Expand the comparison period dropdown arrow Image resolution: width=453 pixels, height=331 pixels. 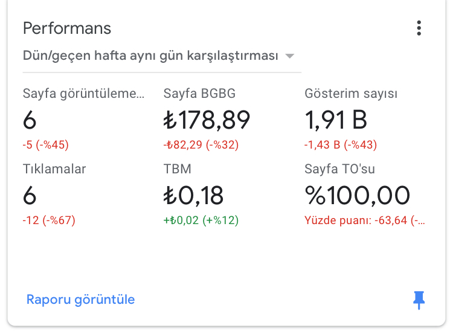289,56
